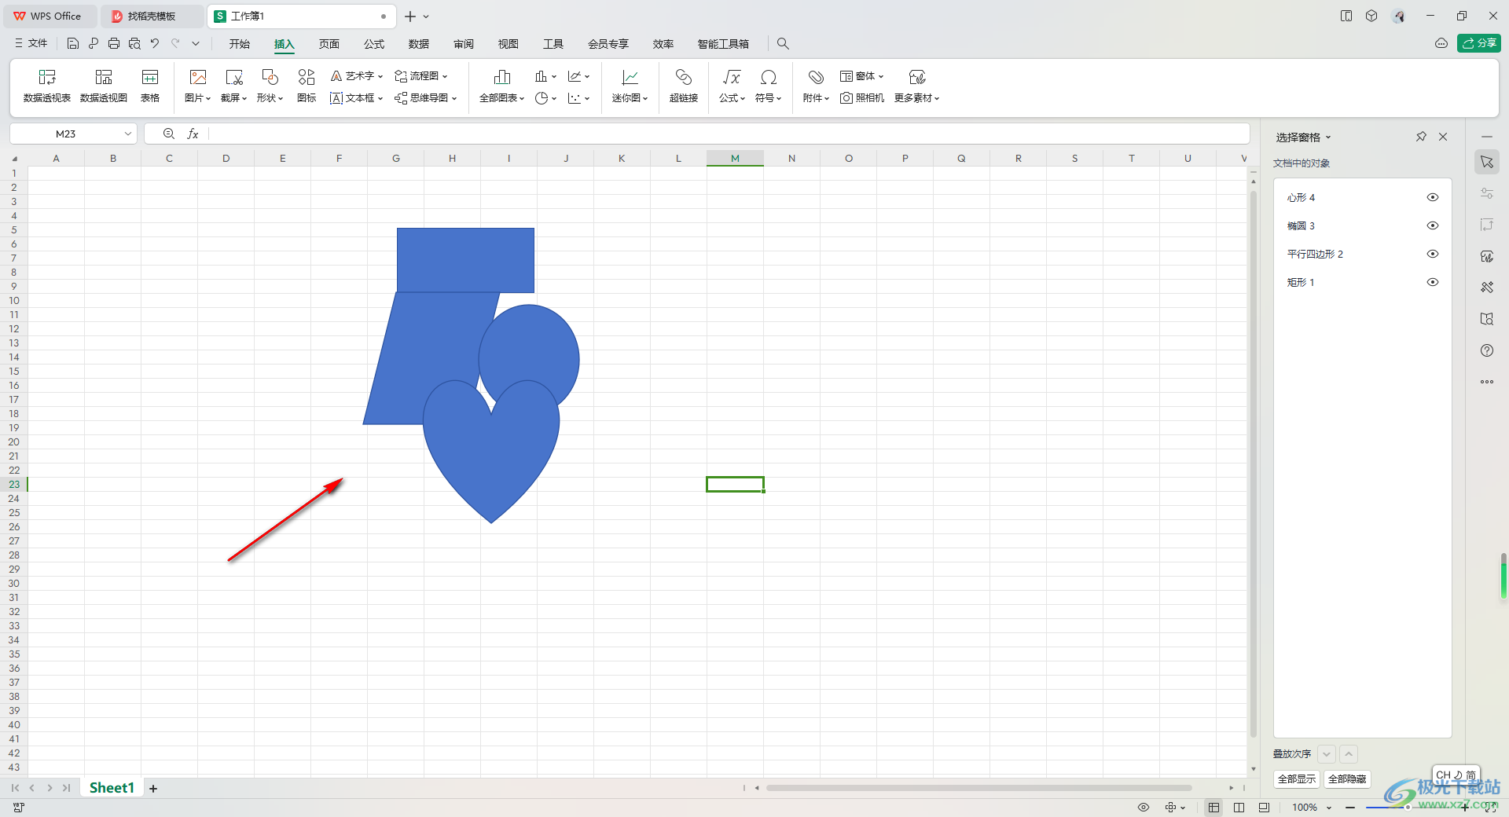Open the 图标 icon library

[x=307, y=86]
